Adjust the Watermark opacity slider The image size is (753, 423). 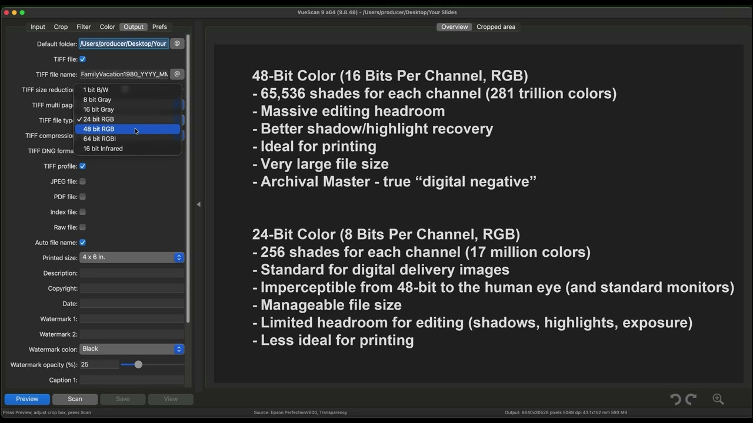(138, 365)
